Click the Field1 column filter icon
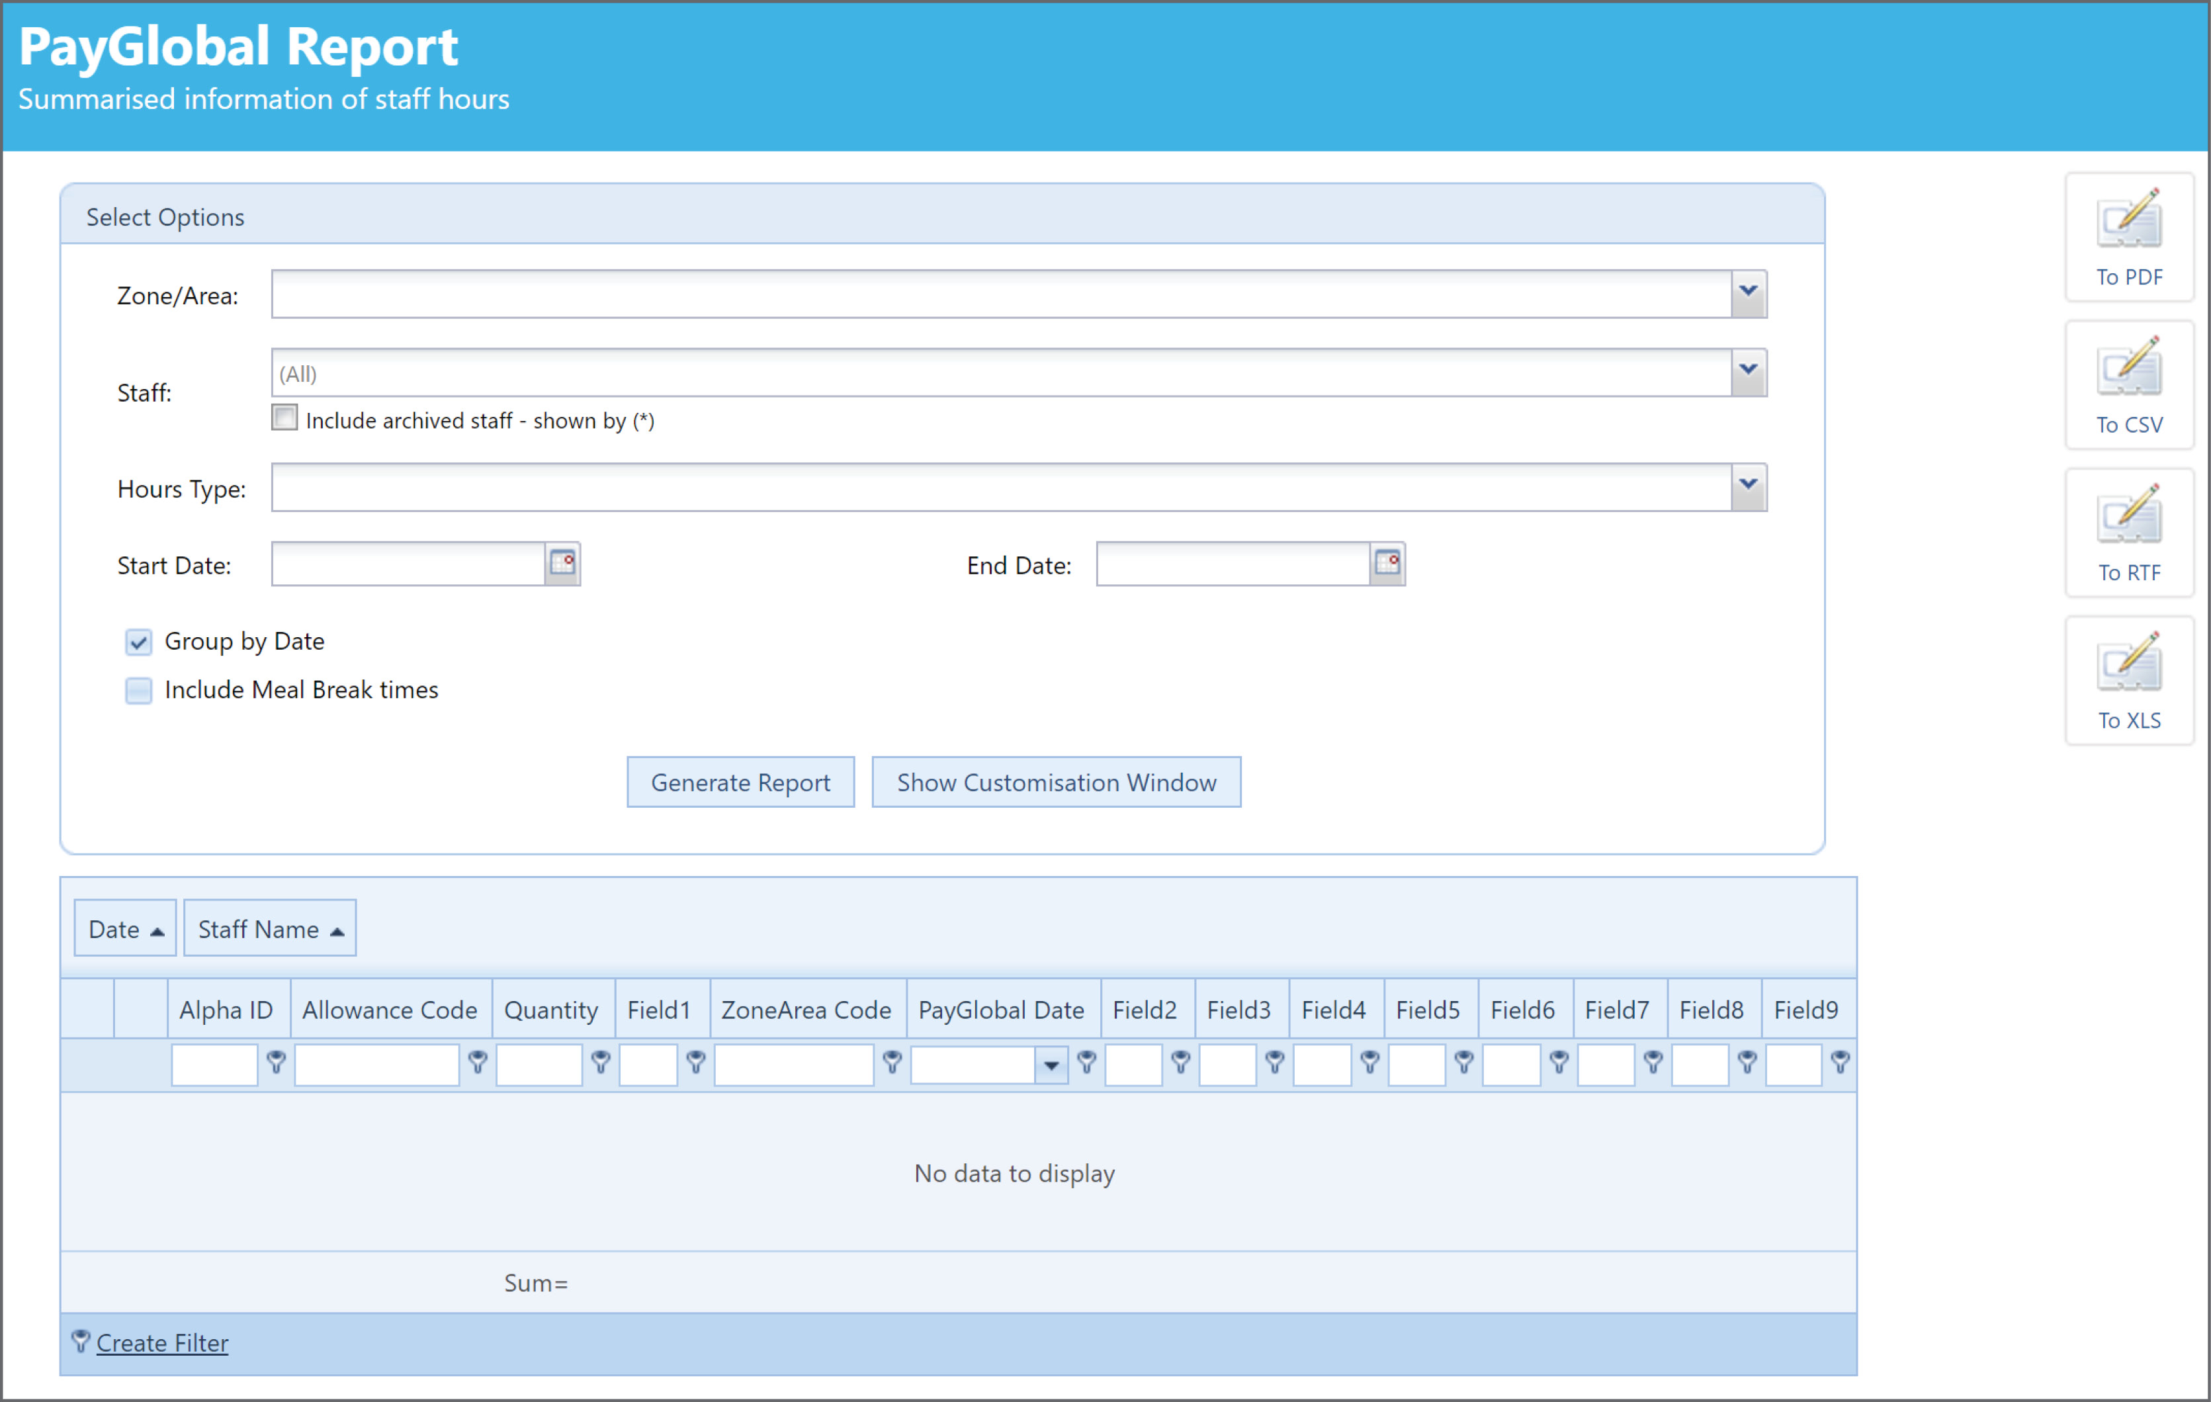 tap(694, 1064)
